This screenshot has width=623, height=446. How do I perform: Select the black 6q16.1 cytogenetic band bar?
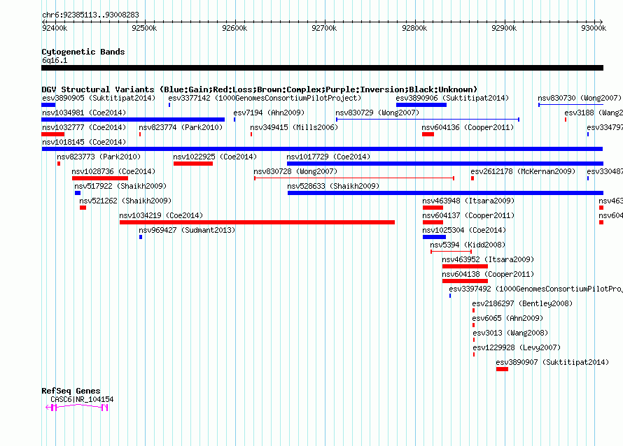(x=322, y=68)
